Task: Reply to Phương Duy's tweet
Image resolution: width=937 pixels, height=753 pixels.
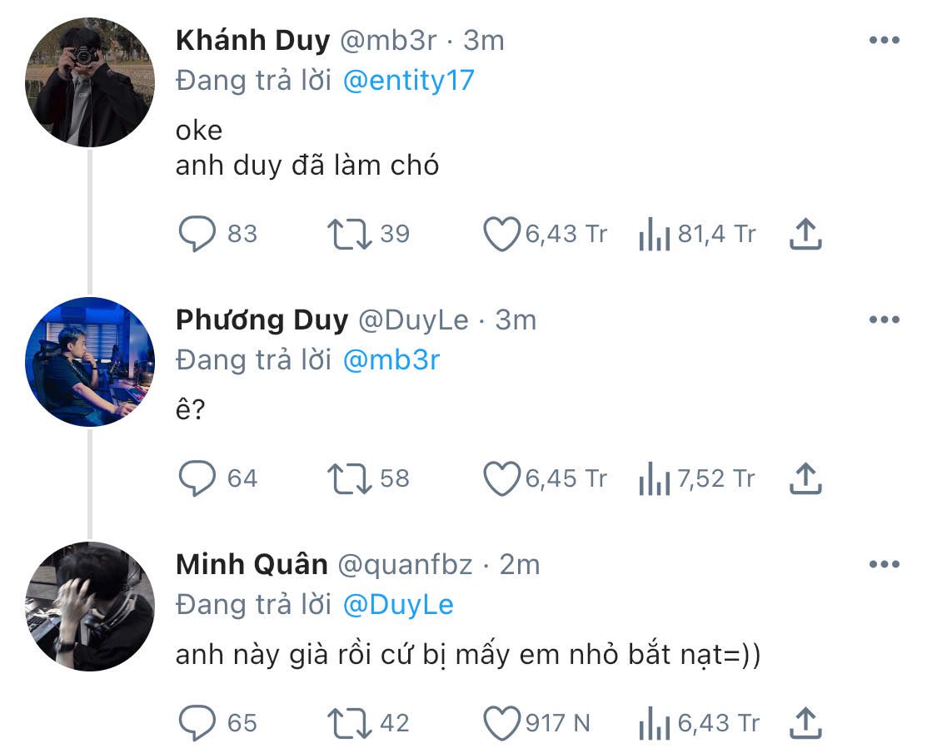Action: 197,478
